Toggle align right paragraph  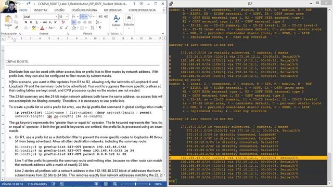click(84, 22)
